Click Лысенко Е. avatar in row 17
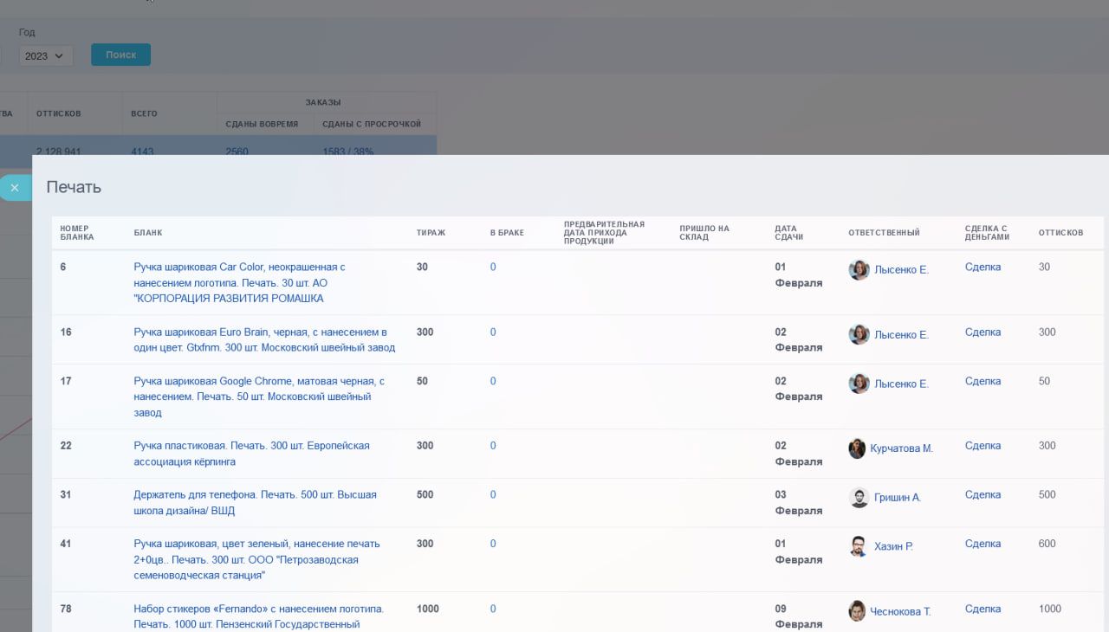This screenshot has height=632, width=1109. click(x=859, y=384)
